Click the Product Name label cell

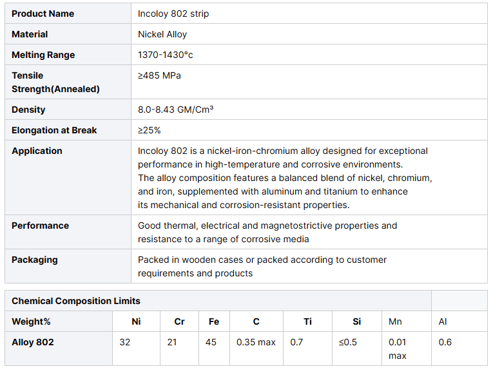43,14
